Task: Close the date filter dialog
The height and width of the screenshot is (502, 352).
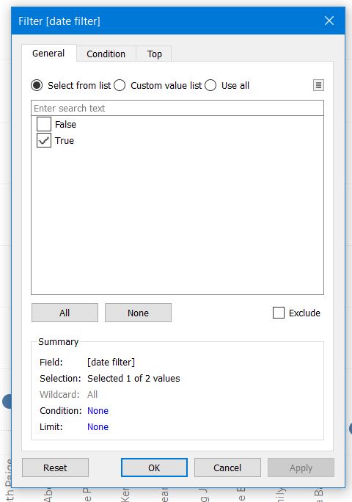Action: coord(329,21)
